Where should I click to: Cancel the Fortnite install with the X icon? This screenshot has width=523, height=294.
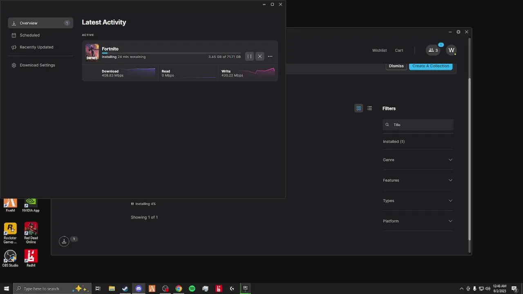[260, 56]
